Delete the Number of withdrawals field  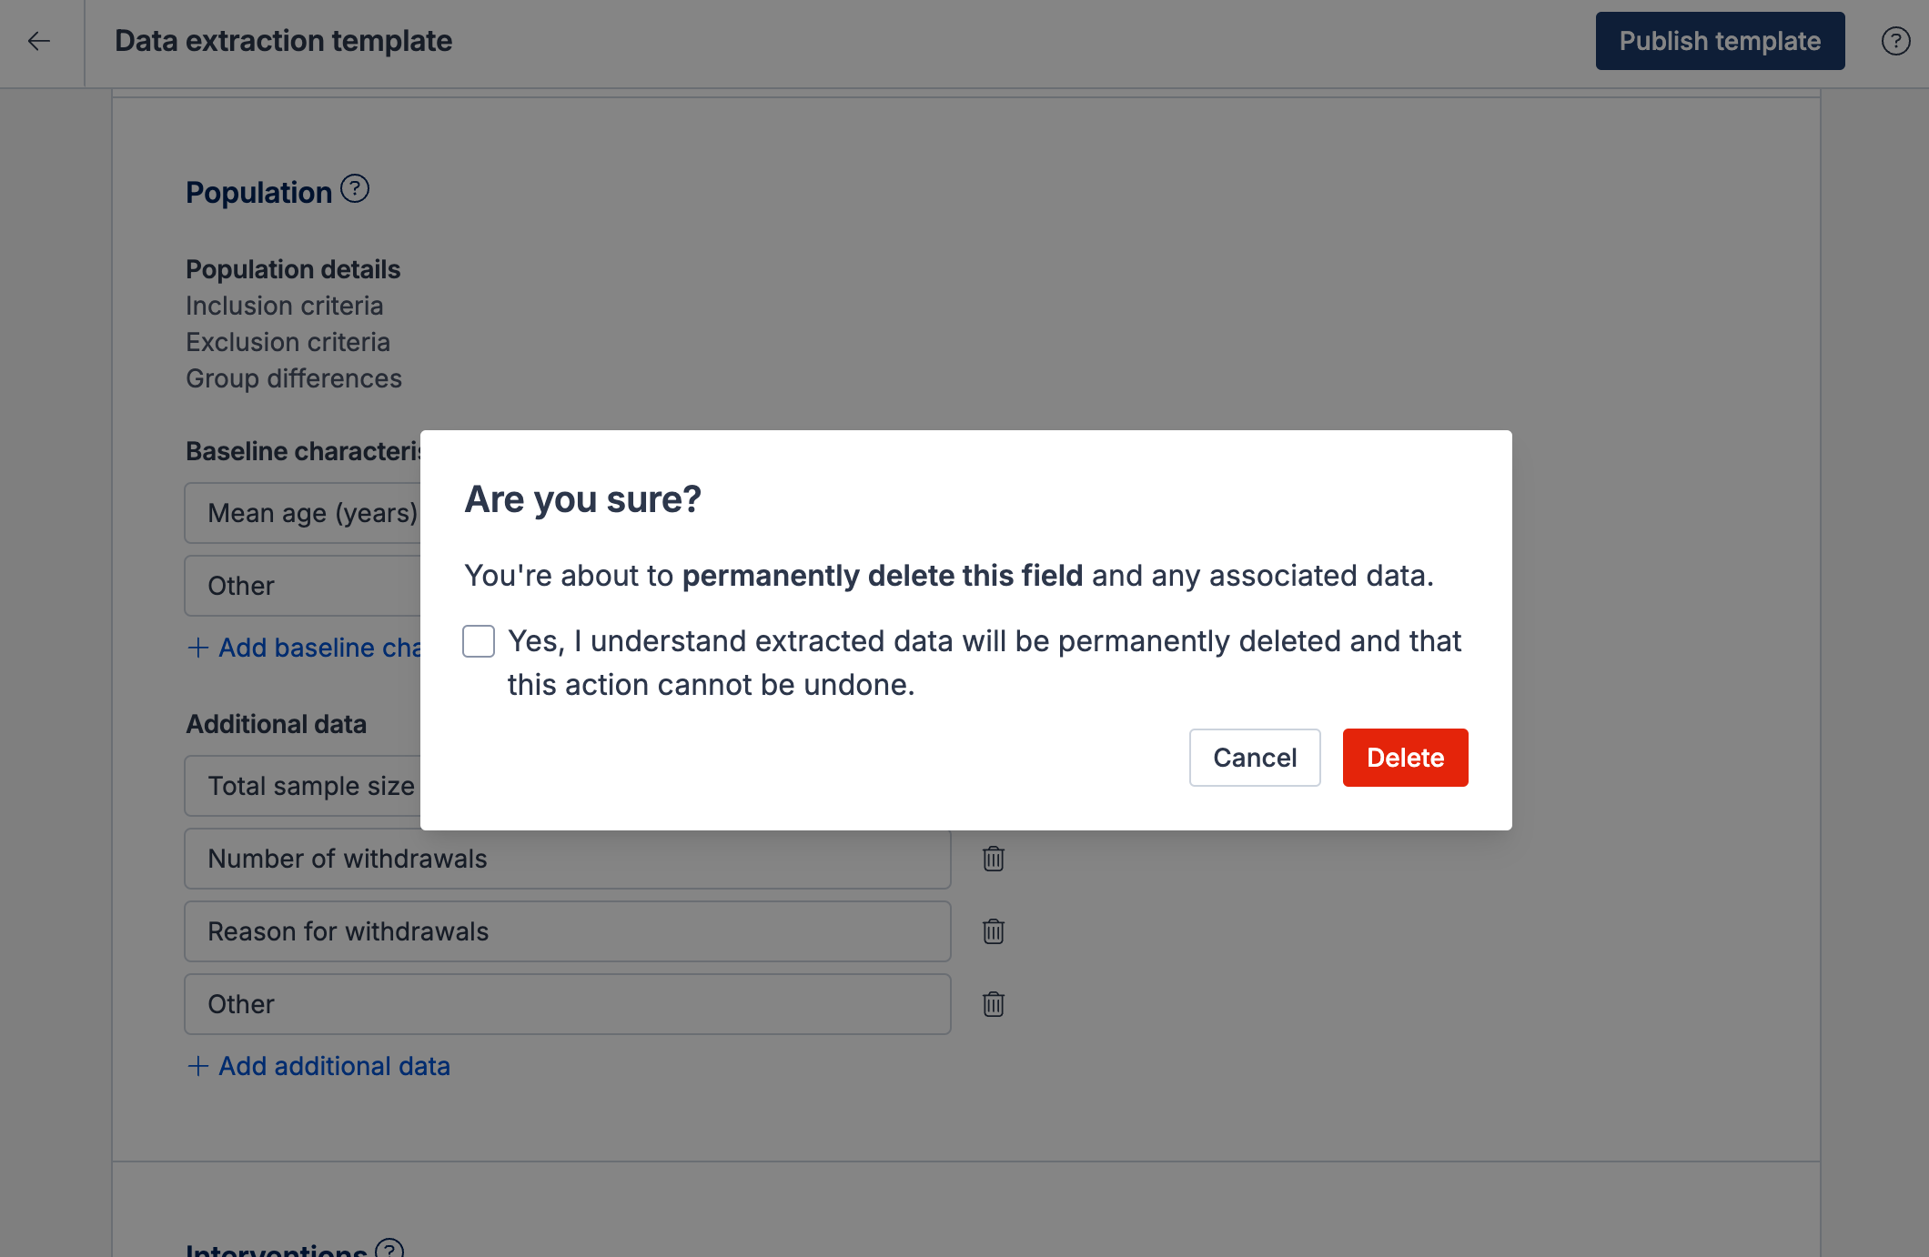(x=993, y=859)
